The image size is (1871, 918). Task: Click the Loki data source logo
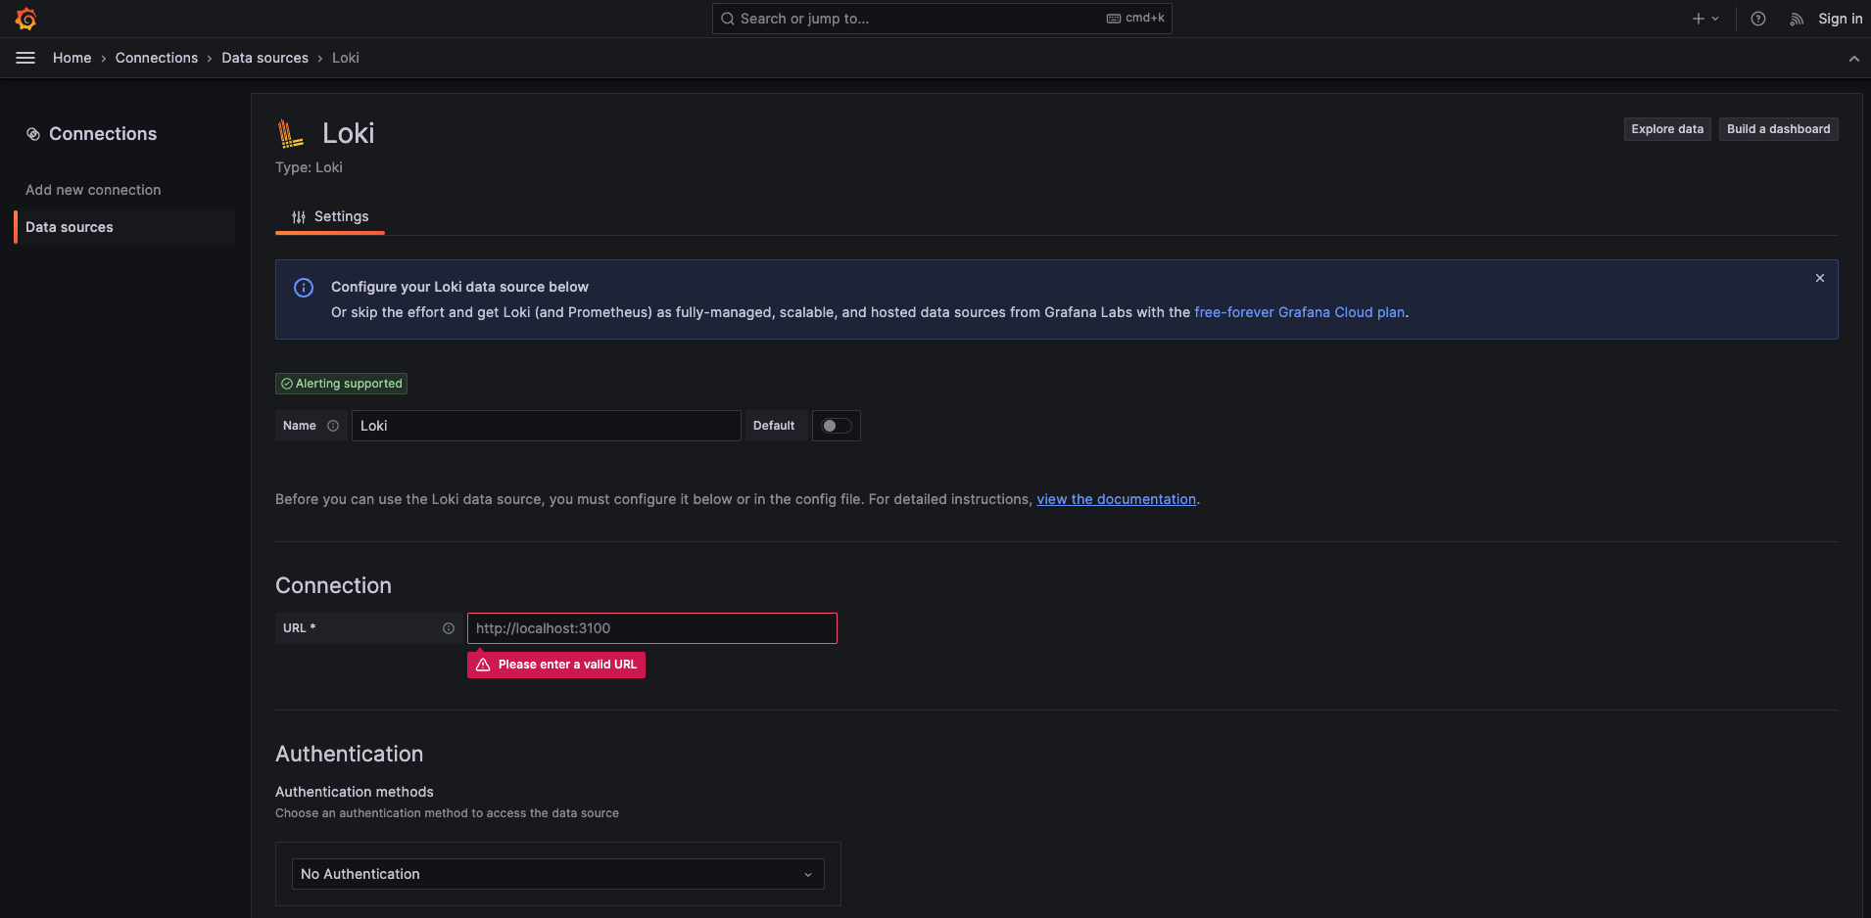point(290,133)
